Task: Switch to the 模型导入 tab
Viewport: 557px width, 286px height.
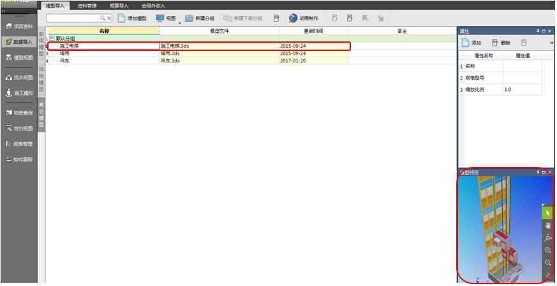Action: (x=55, y=6)
